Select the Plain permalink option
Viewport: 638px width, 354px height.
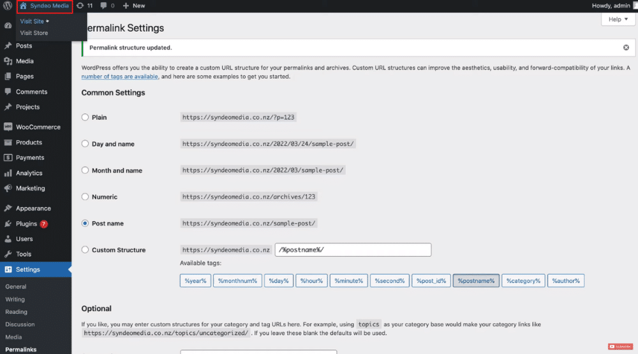[85, 117]
